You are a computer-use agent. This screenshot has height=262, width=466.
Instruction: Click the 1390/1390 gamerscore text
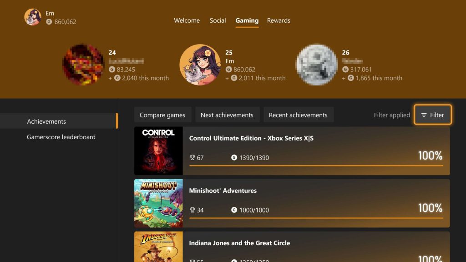tap(254, 158)
